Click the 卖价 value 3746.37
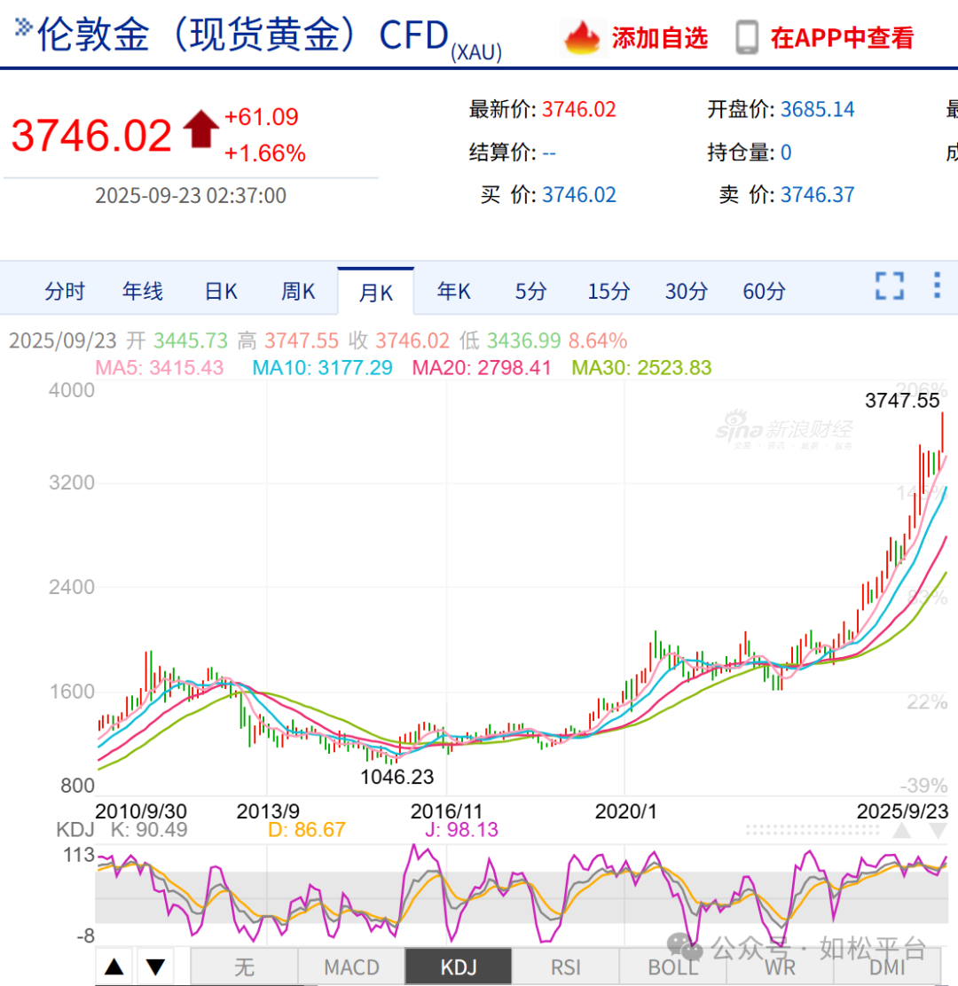 817,195
